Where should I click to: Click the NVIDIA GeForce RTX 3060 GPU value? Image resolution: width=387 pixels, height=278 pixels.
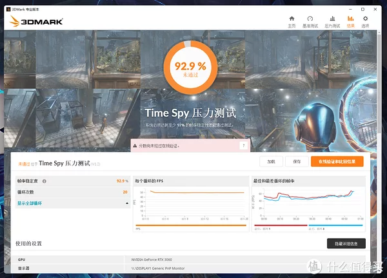(x=152, y=259)
